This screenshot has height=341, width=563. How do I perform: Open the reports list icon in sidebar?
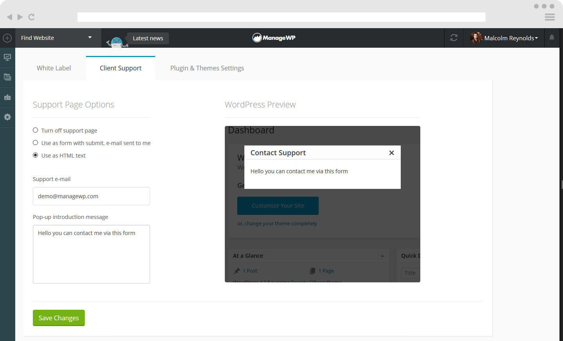(x=7, y=77)
